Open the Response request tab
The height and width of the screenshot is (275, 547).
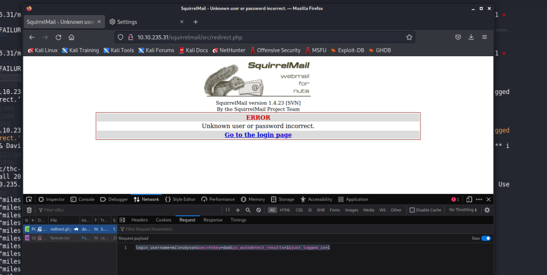tap(213, 220)
